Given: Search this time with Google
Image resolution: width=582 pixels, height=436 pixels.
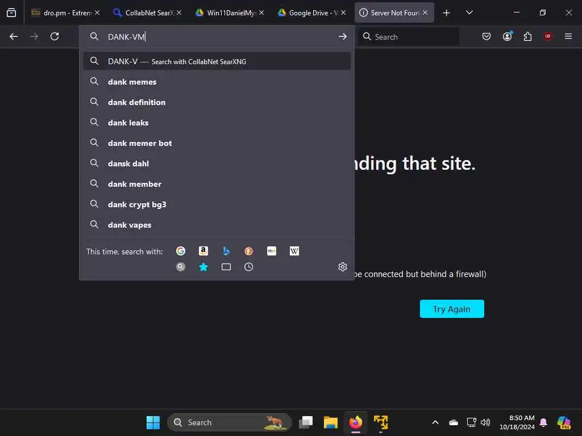Looking at the screenshot, I should point(181,251).
